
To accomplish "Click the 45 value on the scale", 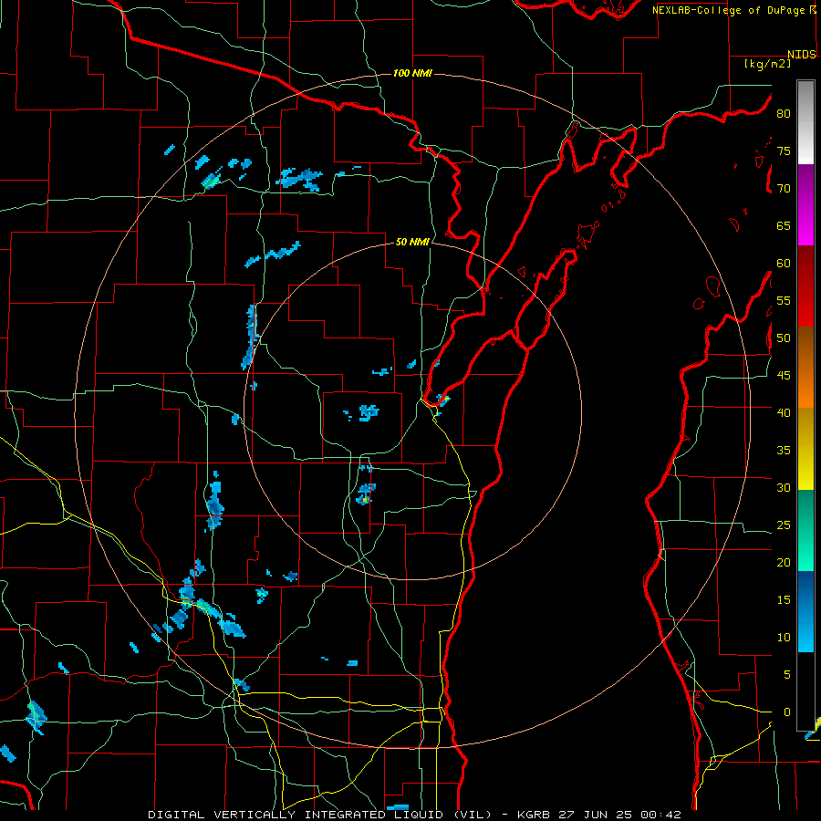I will click(x=784, y=376).
